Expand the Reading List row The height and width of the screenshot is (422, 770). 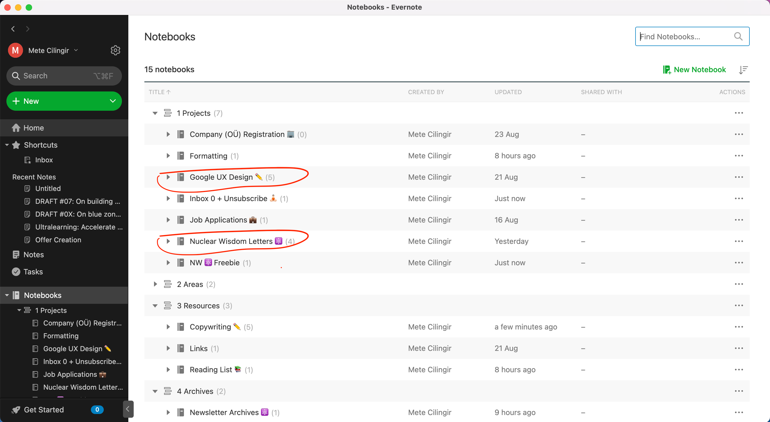click(x=168, y=370)
